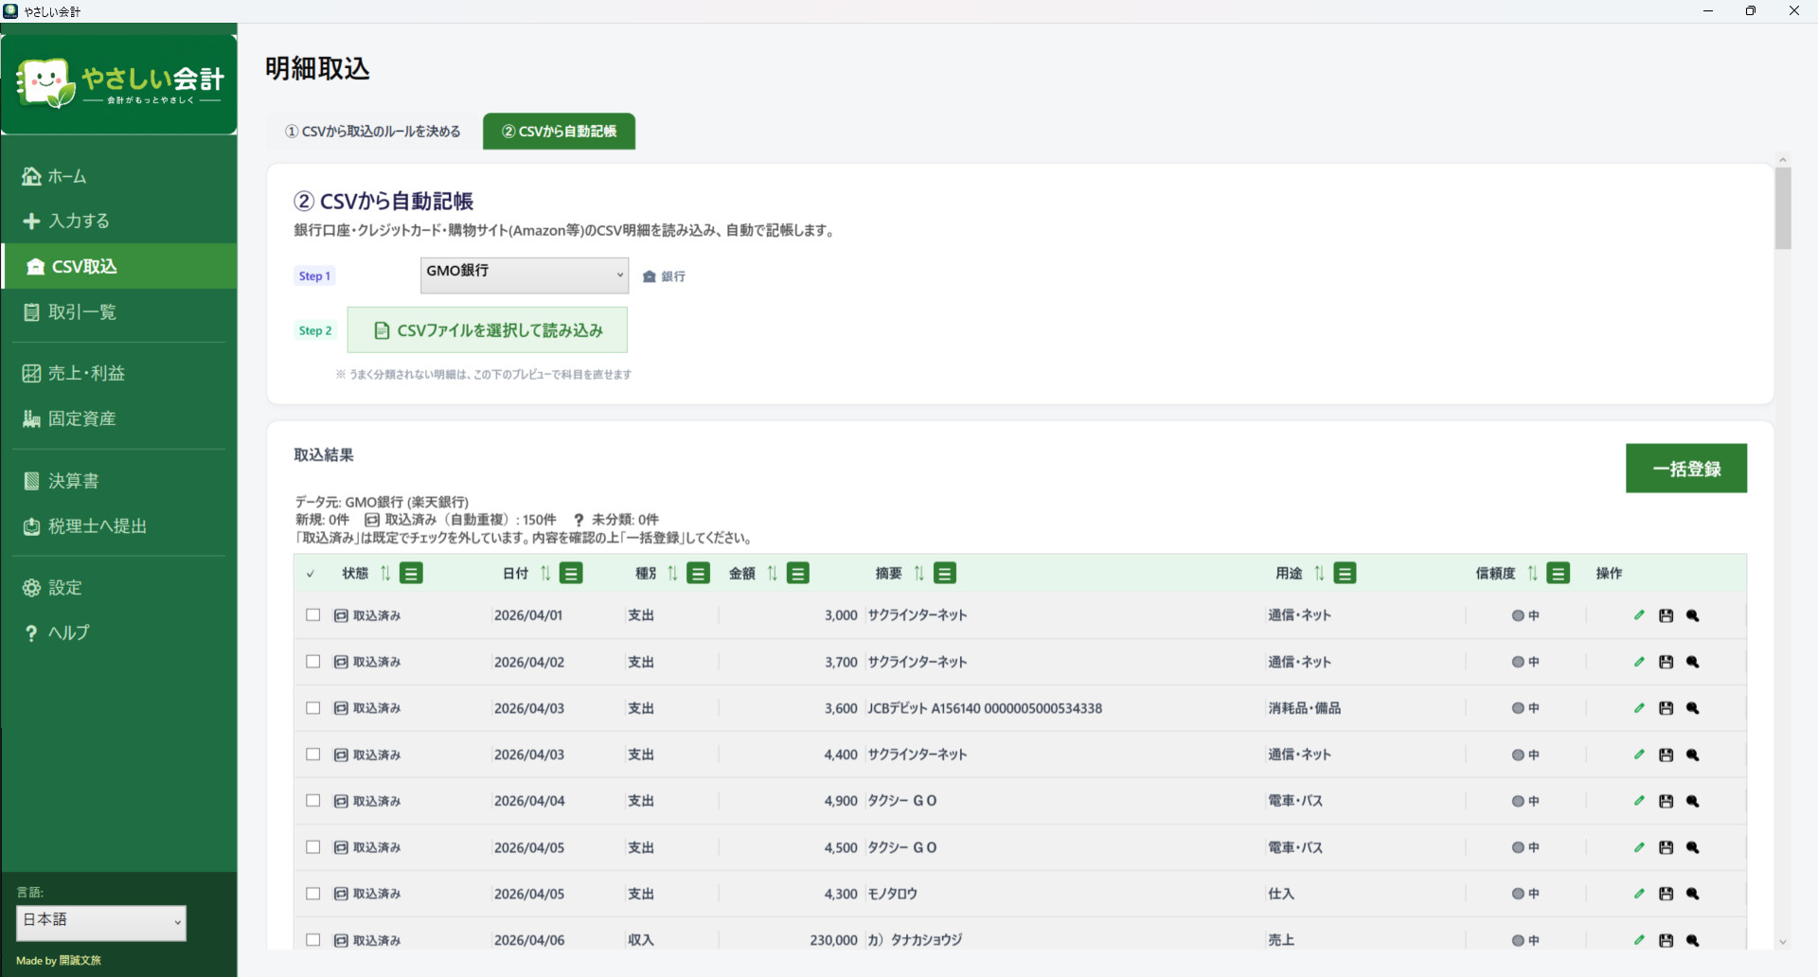Click the pencil icon on the JCBデビット row
Image resolution: width=1818 pixels, height=977 pixels.
click(1639, 708)
